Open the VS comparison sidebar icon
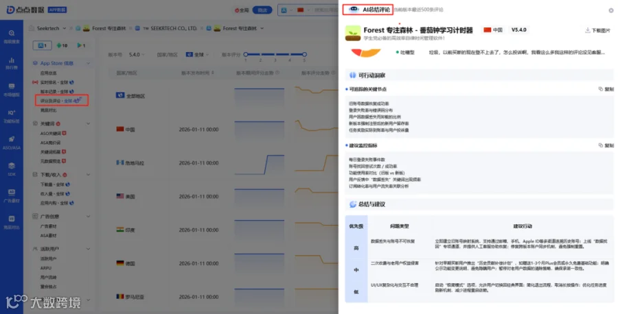The image size is (618, 314). 12,219
